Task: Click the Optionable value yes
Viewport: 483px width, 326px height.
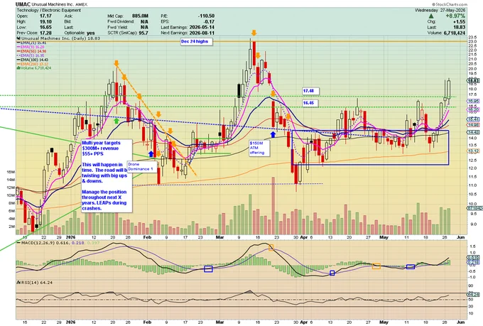Action: (91, 33)
